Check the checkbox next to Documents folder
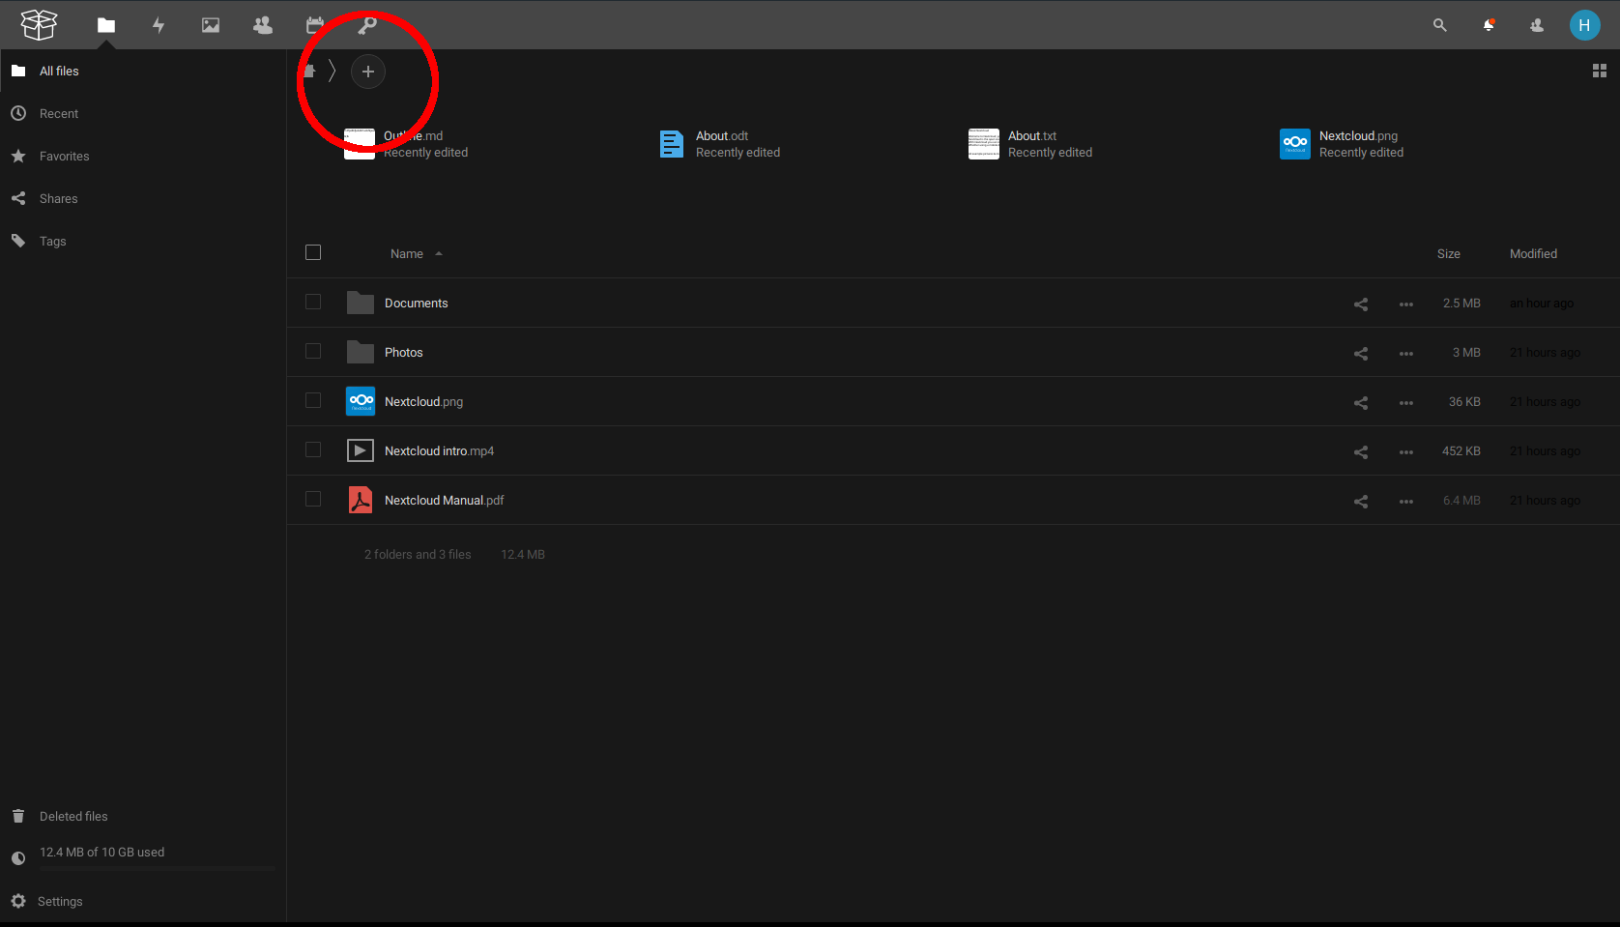This screenshot has height=927, width=1620. tap(313, 302)
